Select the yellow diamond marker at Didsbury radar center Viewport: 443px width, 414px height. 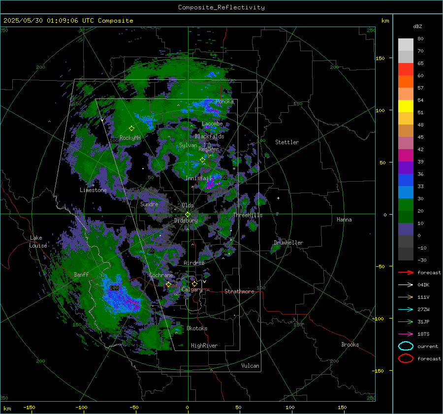coord(188,215)
